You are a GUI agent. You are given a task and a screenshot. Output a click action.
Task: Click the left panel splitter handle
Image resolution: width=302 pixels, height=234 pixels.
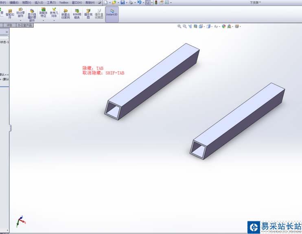[11, 128]
